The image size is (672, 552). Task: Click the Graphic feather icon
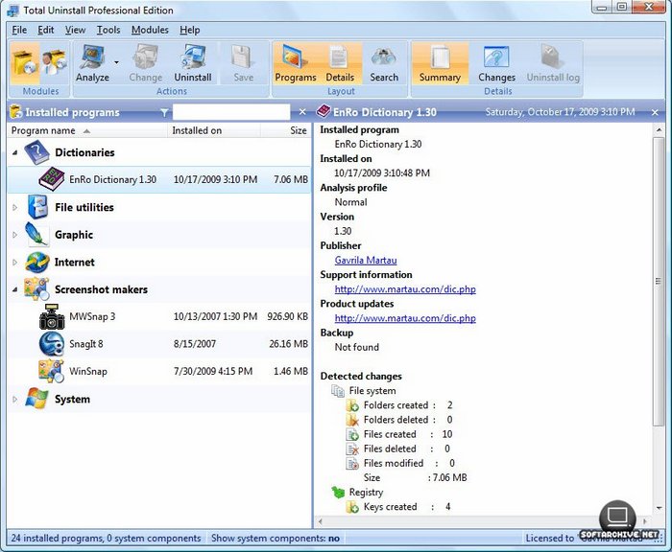(36, 235)
